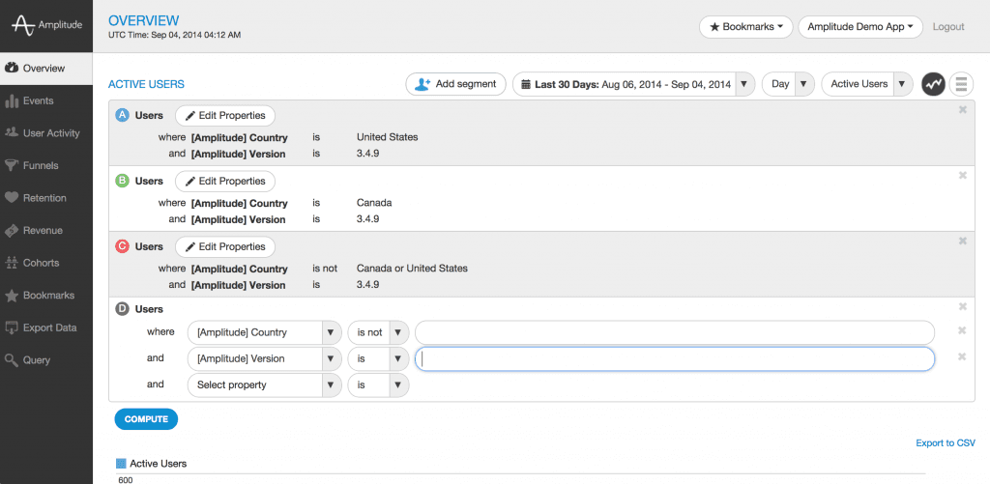Click green segment B circle badge
990x484 pixels.
tap(122, 181)
